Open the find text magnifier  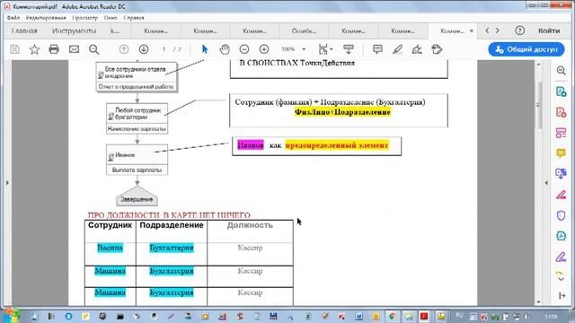[x=93, y=49]
